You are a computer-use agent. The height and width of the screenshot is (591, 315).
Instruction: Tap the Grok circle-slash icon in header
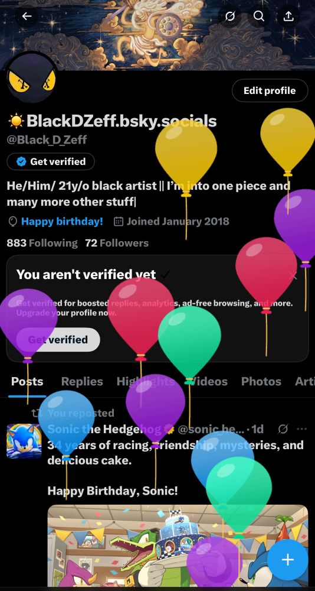click(x=229, y=16)
